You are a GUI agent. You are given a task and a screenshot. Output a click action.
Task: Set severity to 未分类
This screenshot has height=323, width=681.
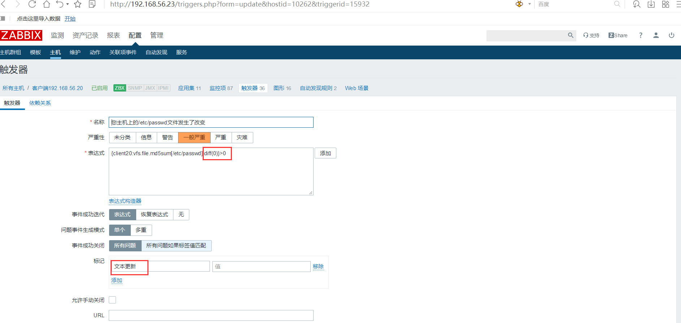pyautogui.click(x=122, y=137)
